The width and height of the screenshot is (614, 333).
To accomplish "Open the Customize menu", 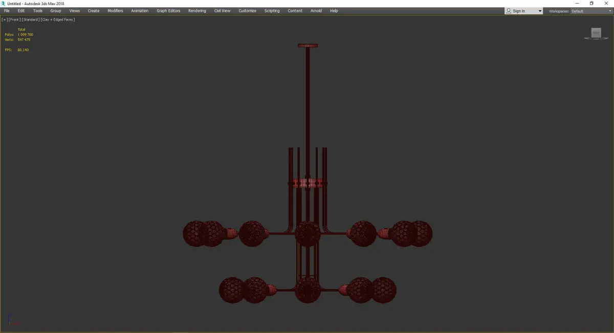I will pos(247,11).
